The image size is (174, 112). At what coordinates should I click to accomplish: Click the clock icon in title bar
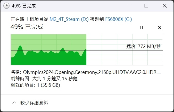pos(6,6)
